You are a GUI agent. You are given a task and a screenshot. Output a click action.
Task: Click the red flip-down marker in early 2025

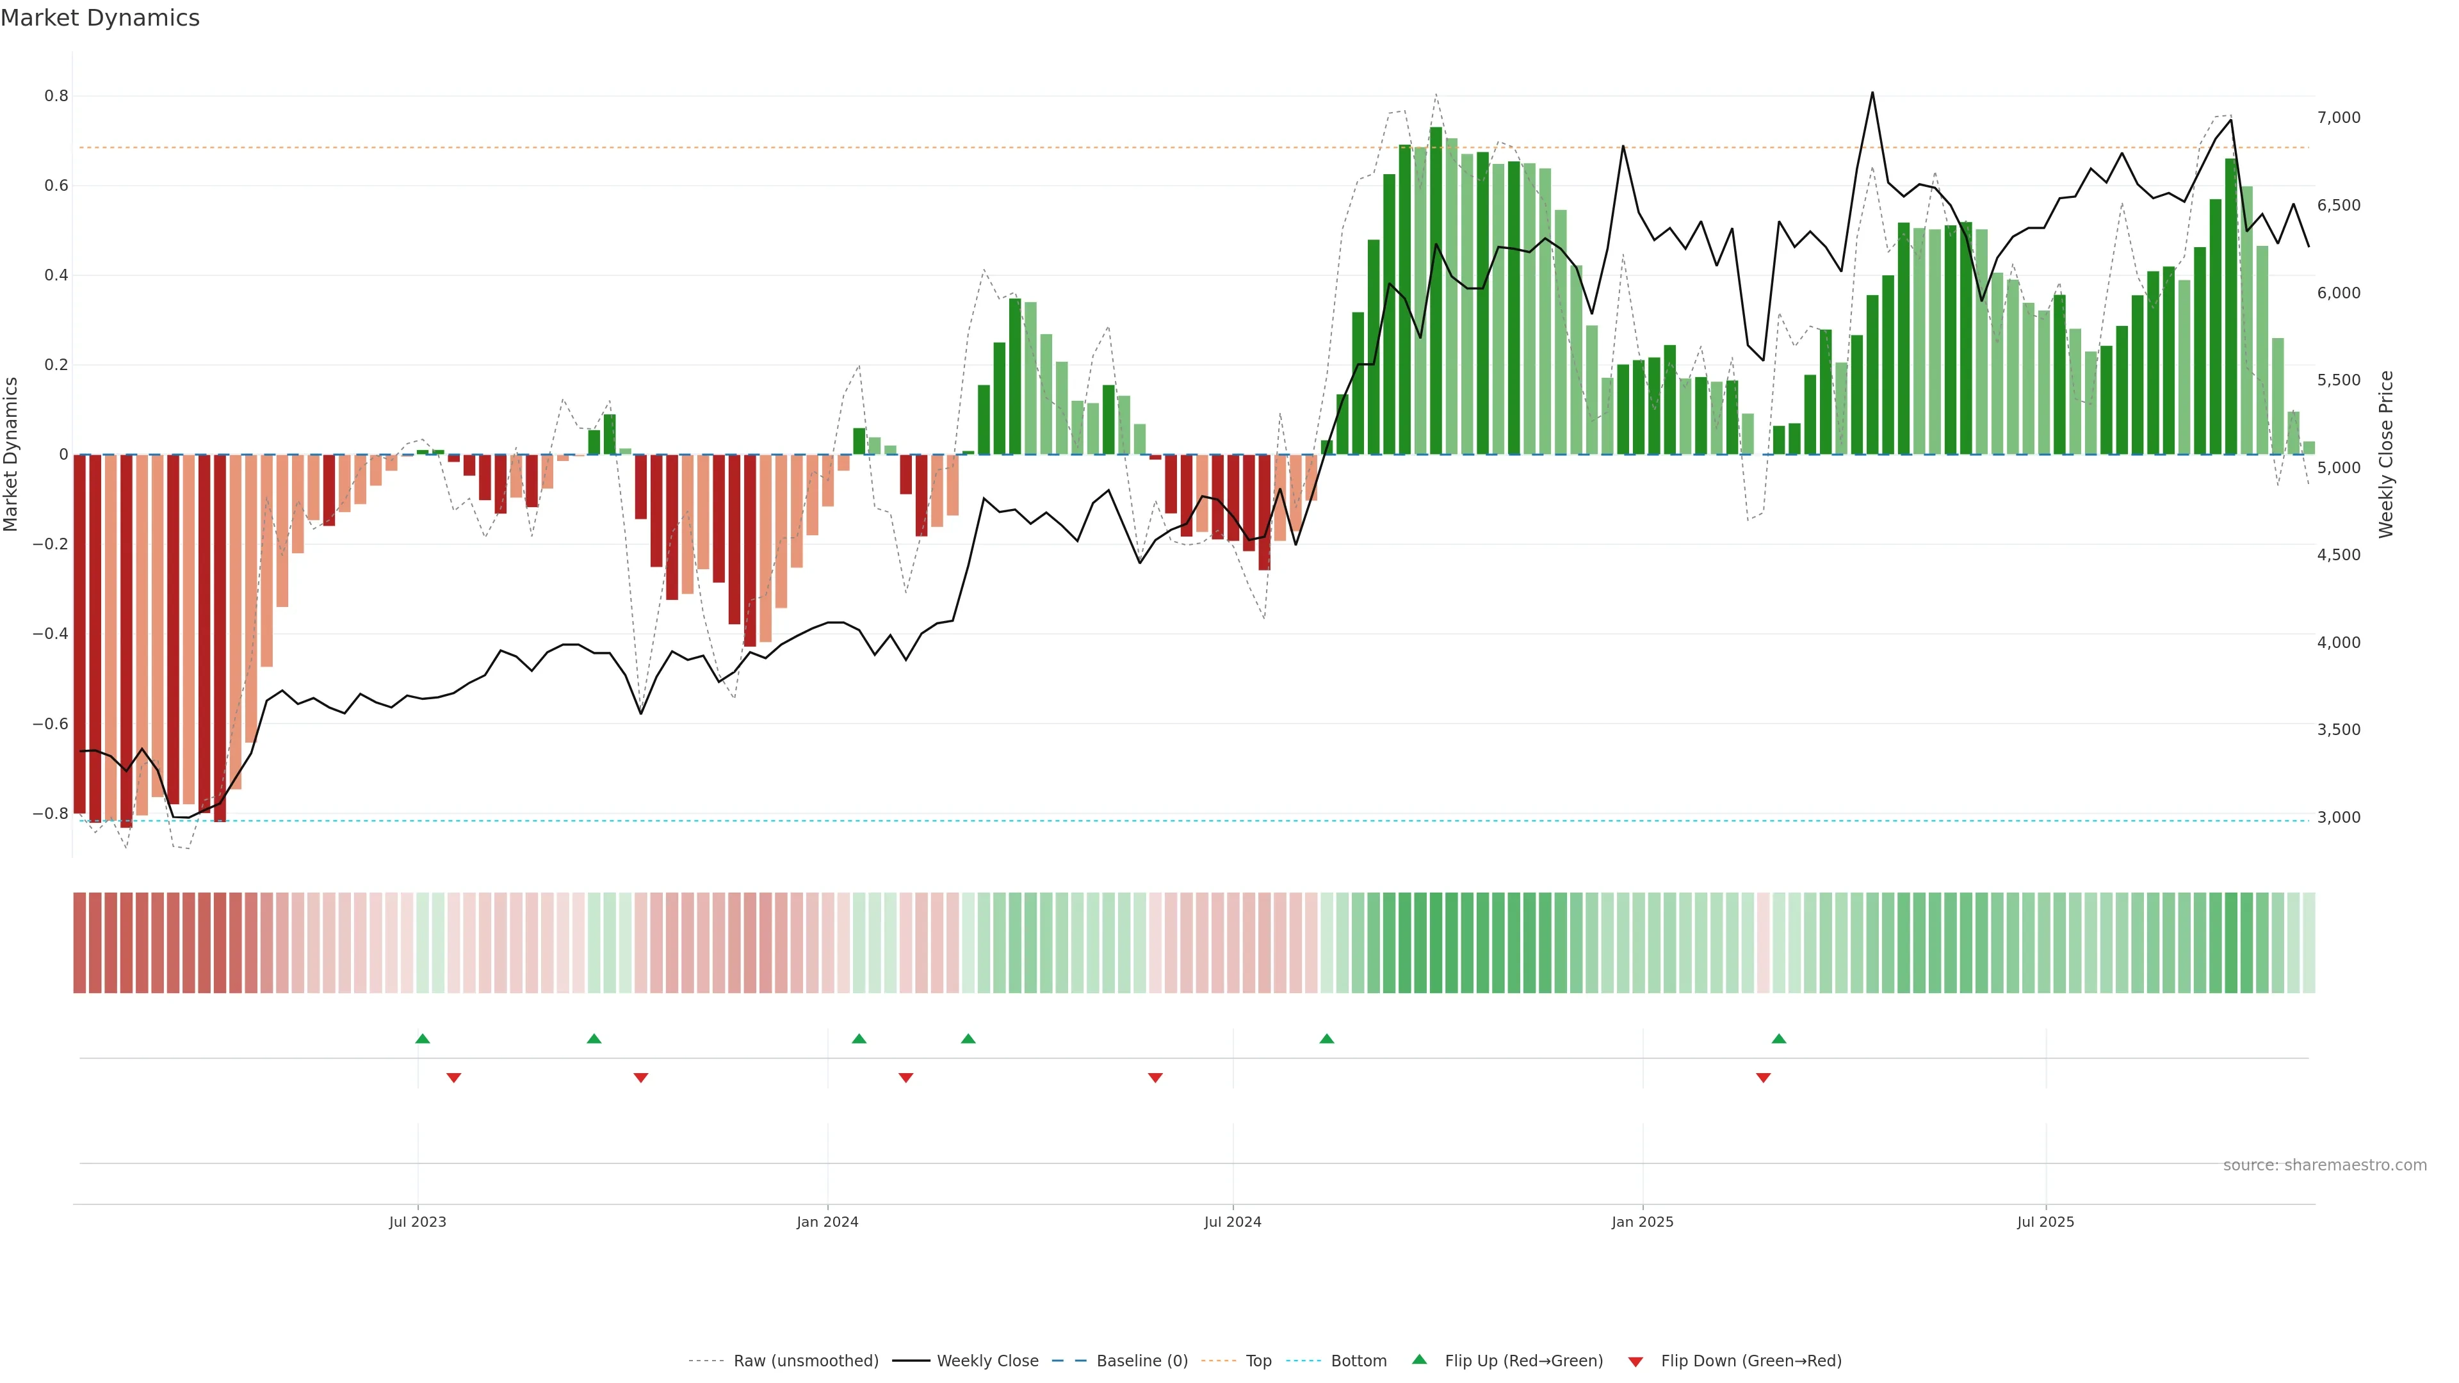[1763, 1078]
